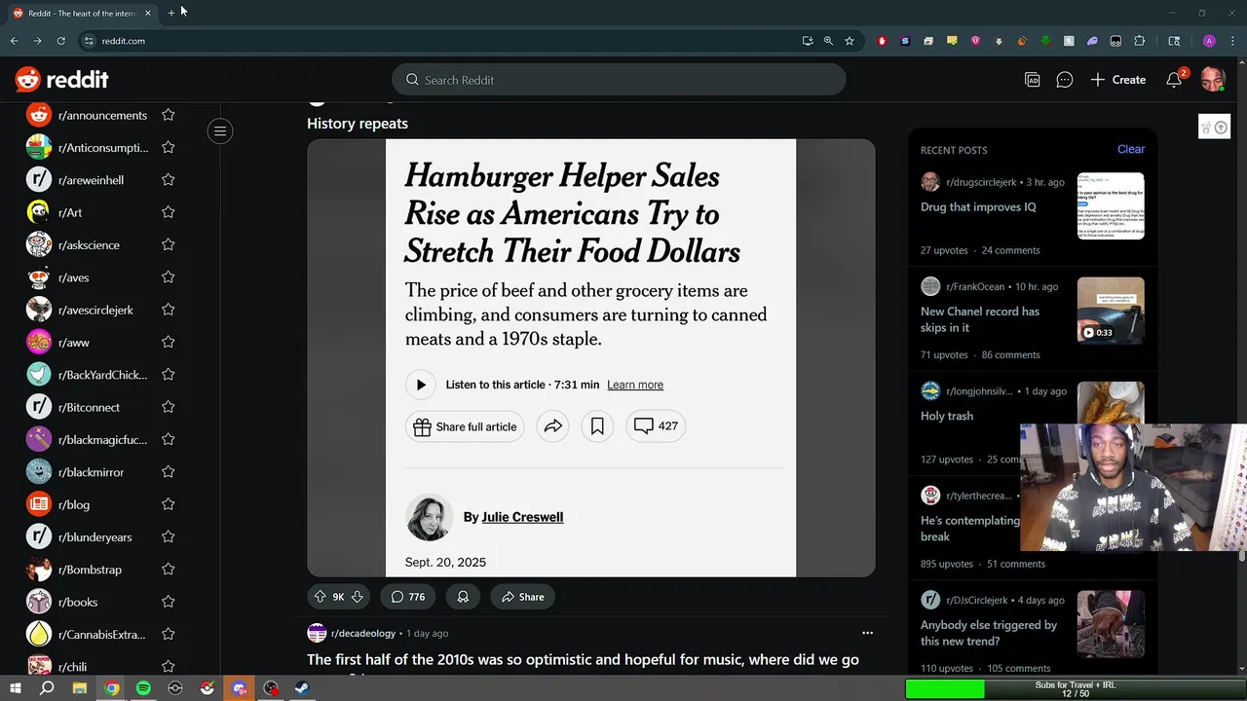This screenshot has height=701, width=1247.
Task: Favorite r/Art with the star
Action: click(168, 212)
